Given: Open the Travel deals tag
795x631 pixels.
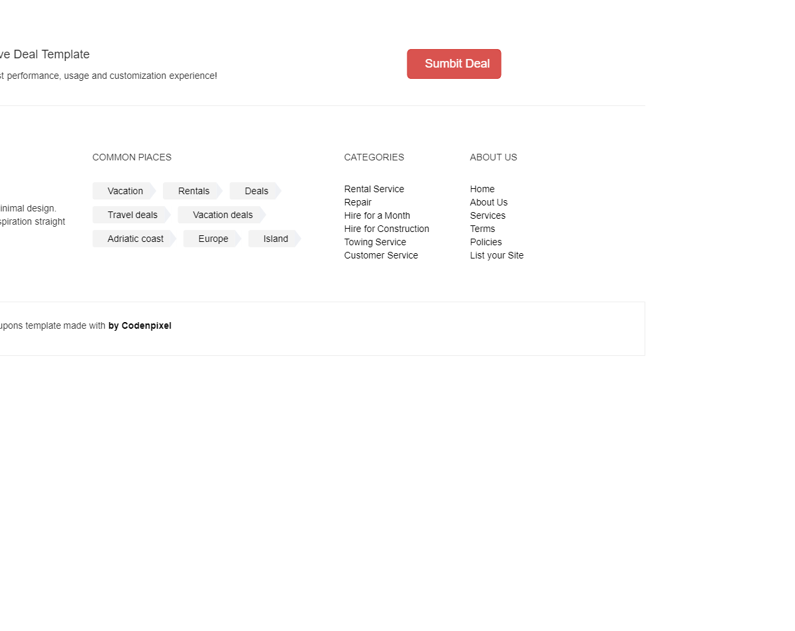Looking at the screenshot, I should tap(132, 215).
